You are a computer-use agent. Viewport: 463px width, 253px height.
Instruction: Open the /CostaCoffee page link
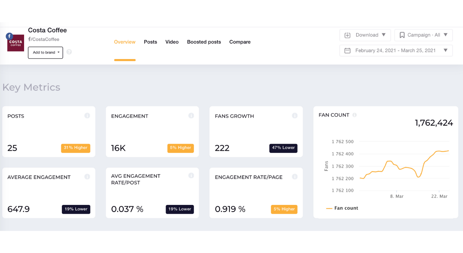(44, 39)
